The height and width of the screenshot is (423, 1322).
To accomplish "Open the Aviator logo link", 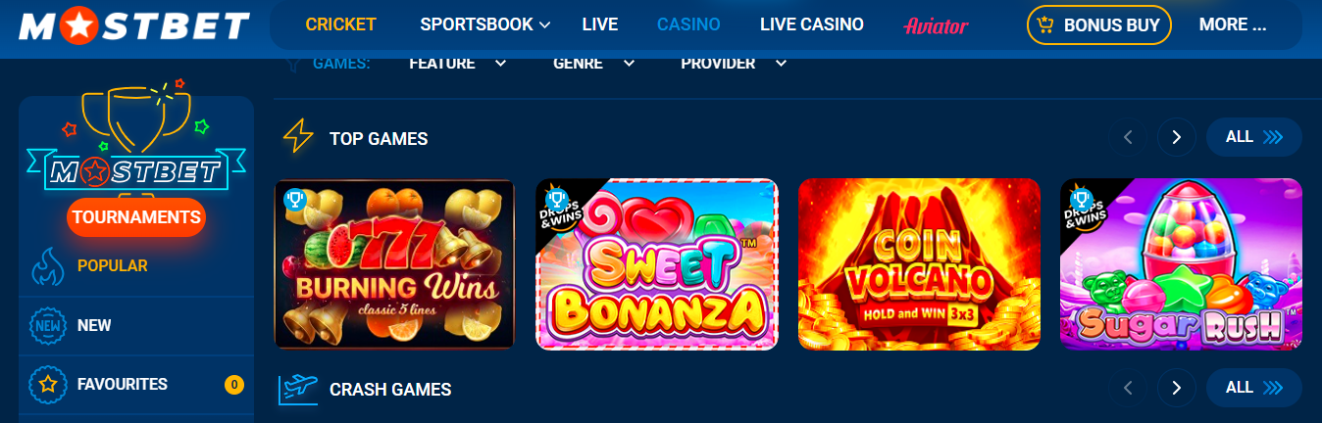I will pos(936,25).
